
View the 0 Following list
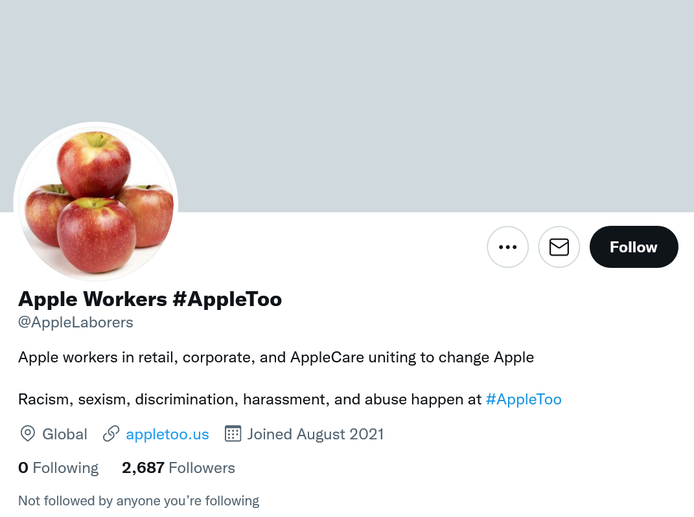coord(58,468)
